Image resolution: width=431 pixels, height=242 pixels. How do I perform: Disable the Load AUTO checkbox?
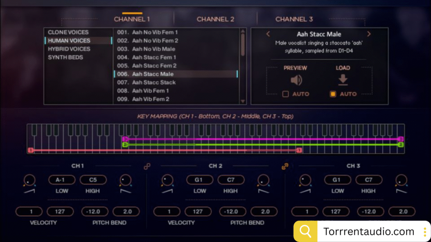click(333, 94)
